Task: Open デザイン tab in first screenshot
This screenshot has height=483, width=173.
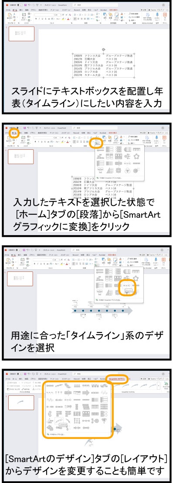Action: point(33,10)
